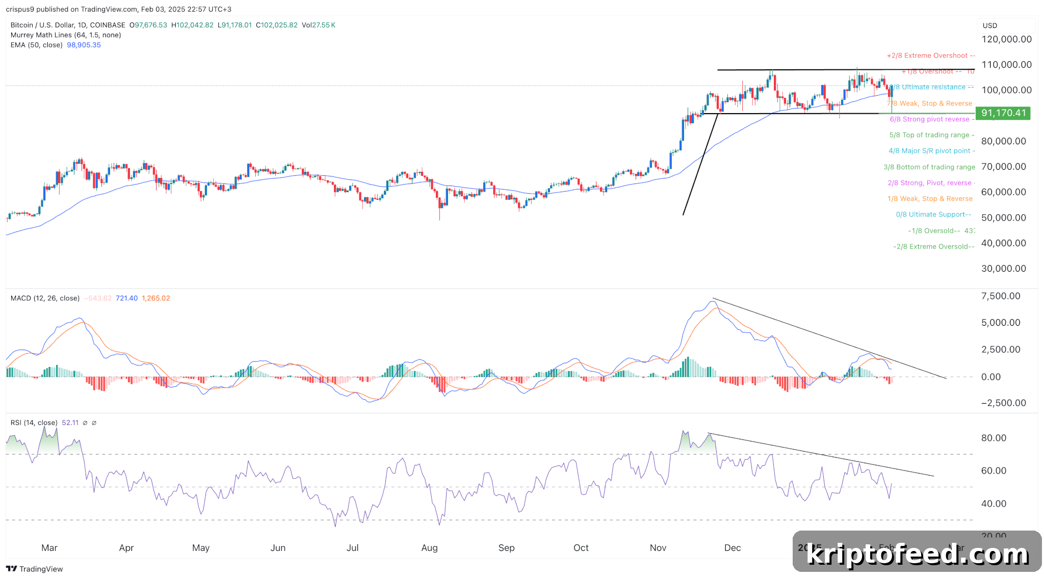Click 110,000.00 on the price axis
This screenshot has width=1044, height=579.
coord(1006,65)
